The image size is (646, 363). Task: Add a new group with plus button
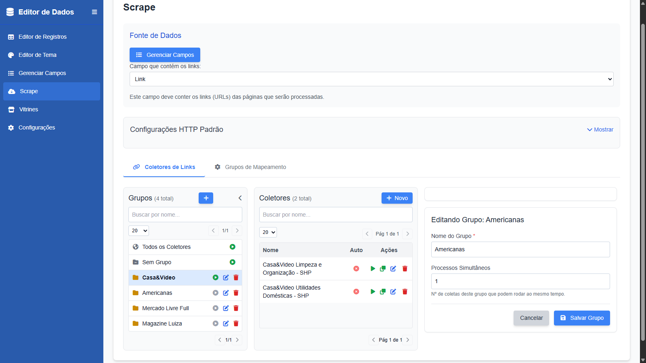tap(206, 198)
